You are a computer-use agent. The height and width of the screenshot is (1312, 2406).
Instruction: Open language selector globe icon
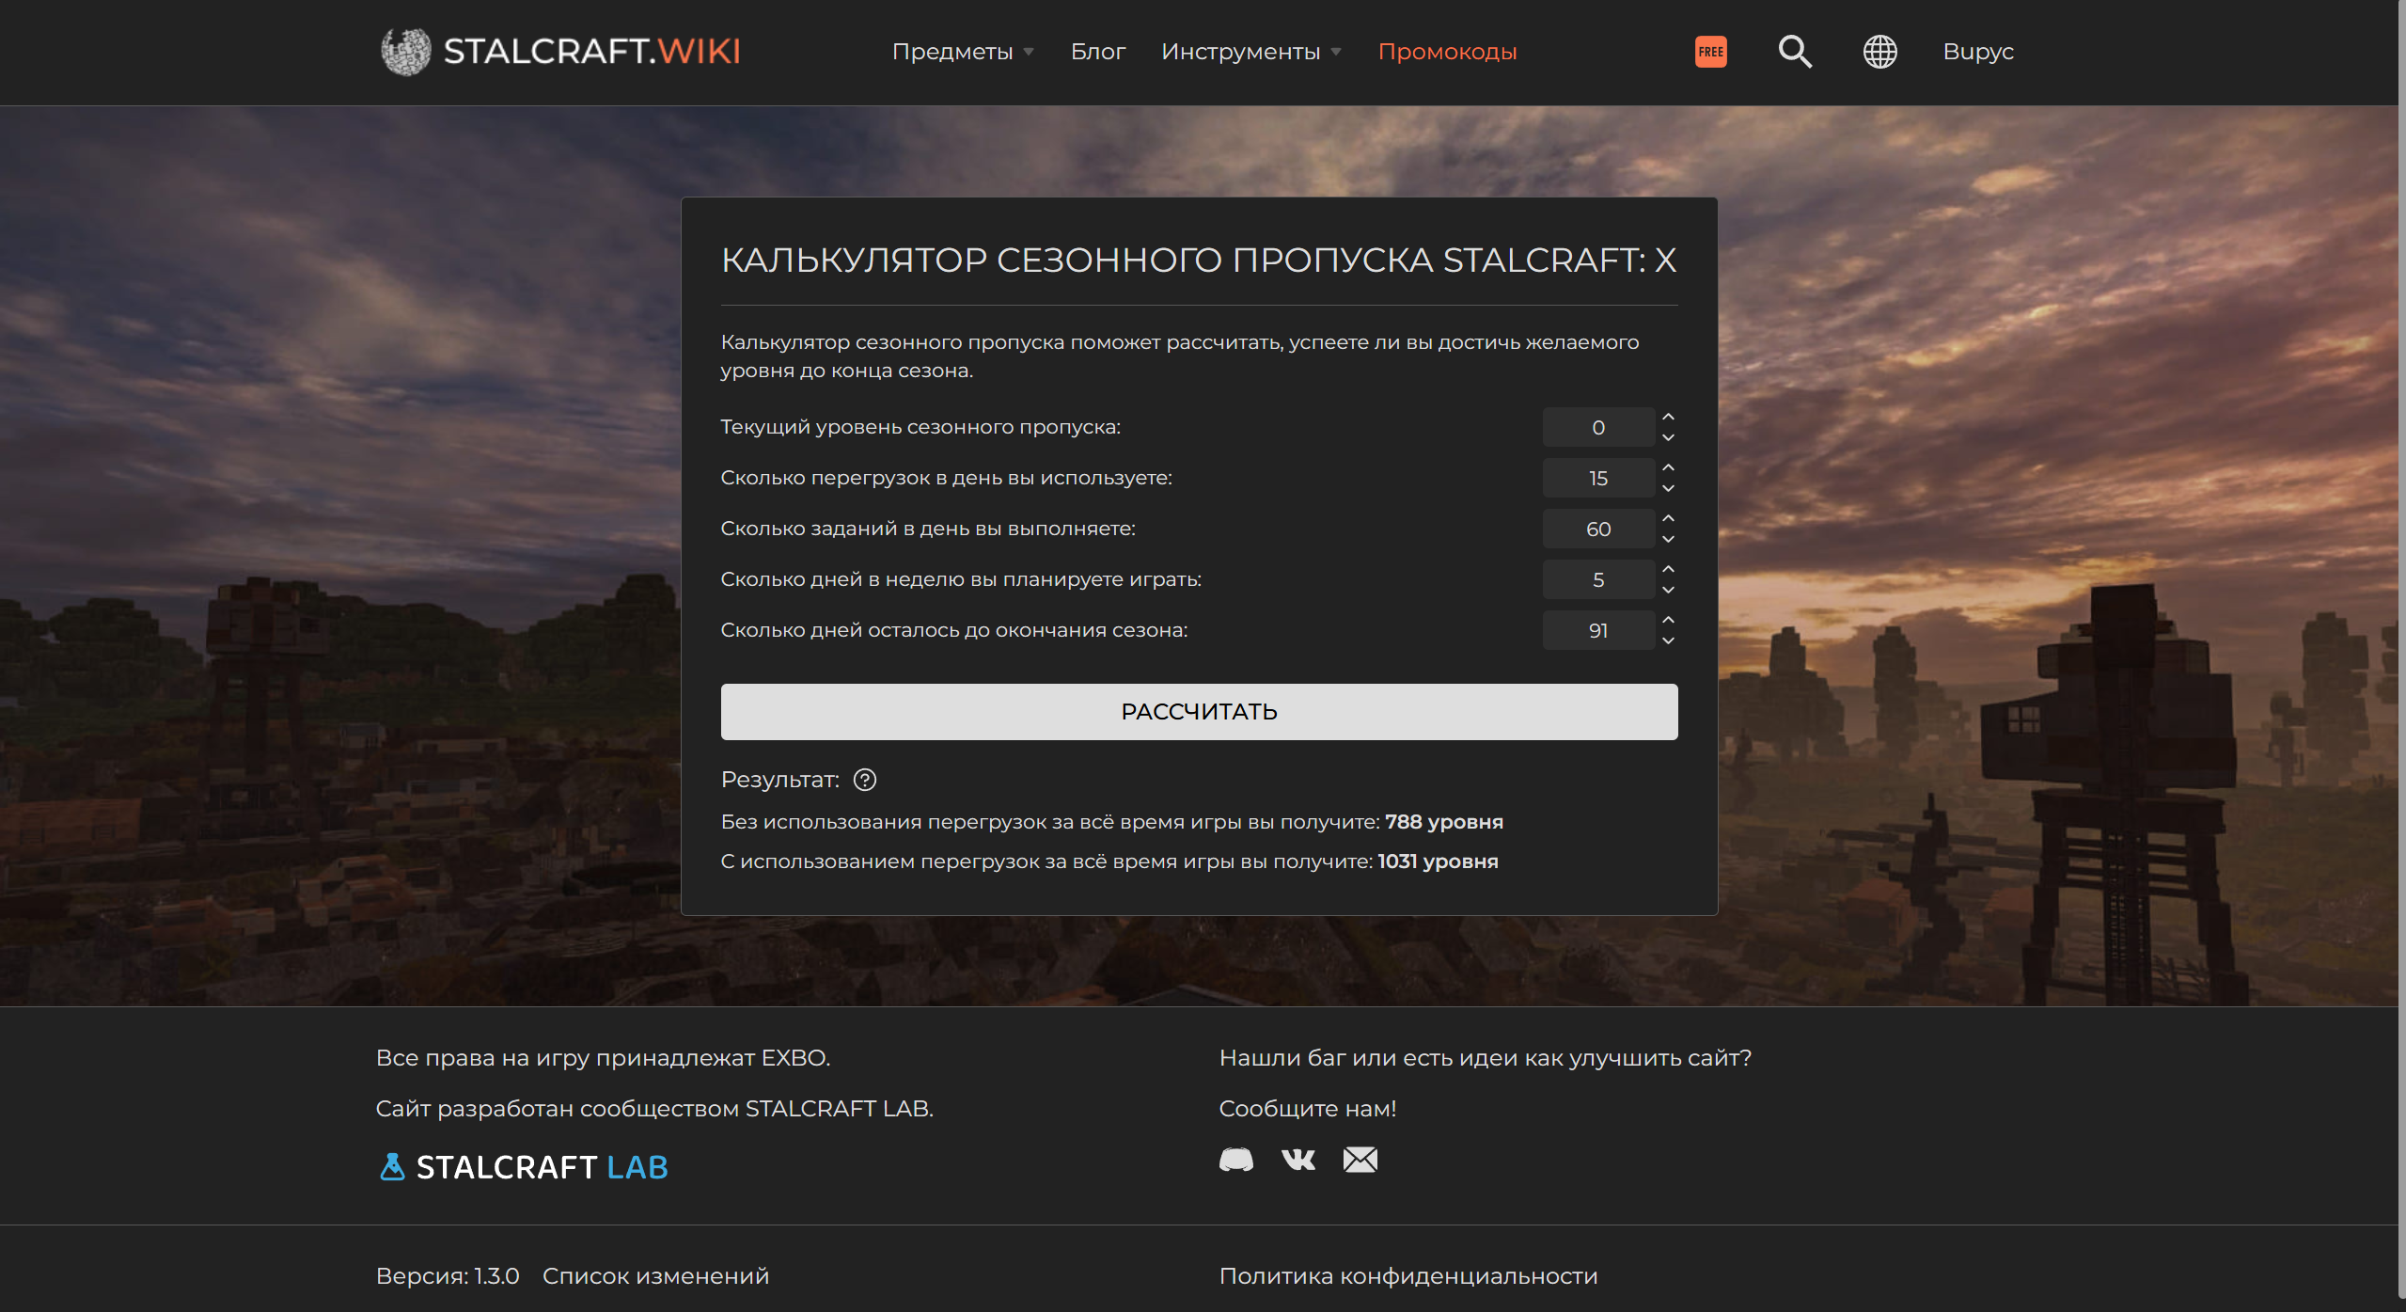1879,52
